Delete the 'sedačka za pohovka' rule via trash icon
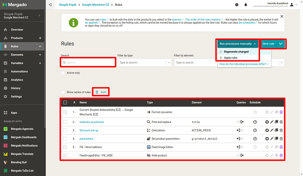This screenshot has height=176, width=303. 281,122
